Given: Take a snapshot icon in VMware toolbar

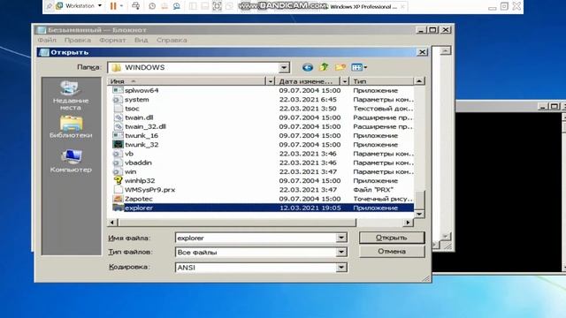Looking at the screenshot, I should coord(152,6).
